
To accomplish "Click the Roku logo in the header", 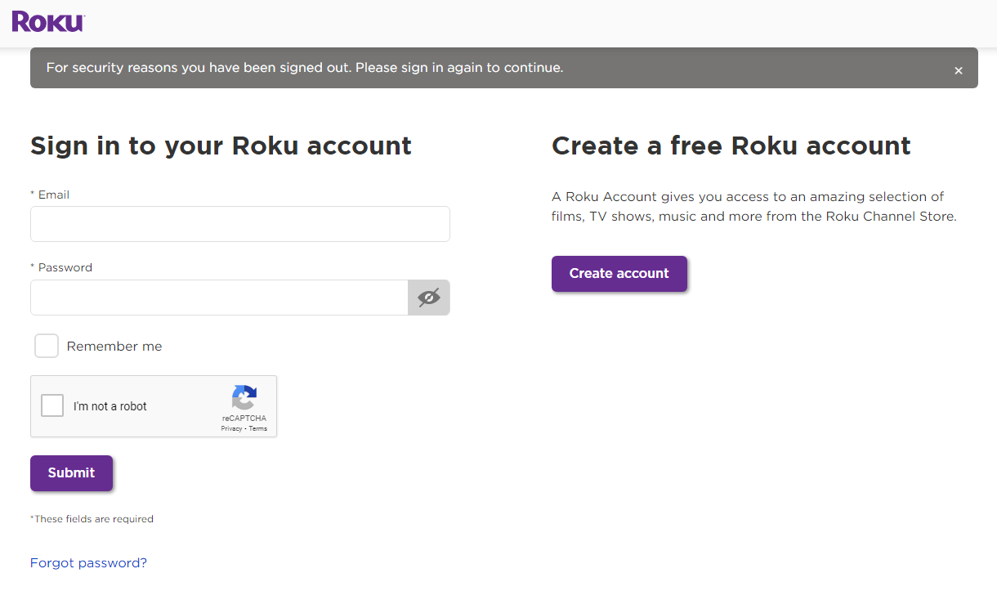I will point(47,21).
